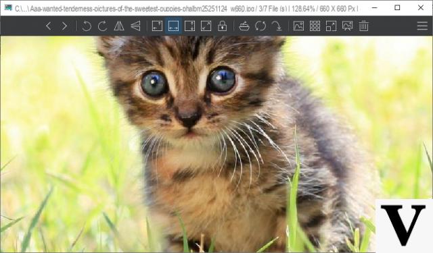Show the thumbnail grid view
433x253 pixels.
tap(315, 26)
